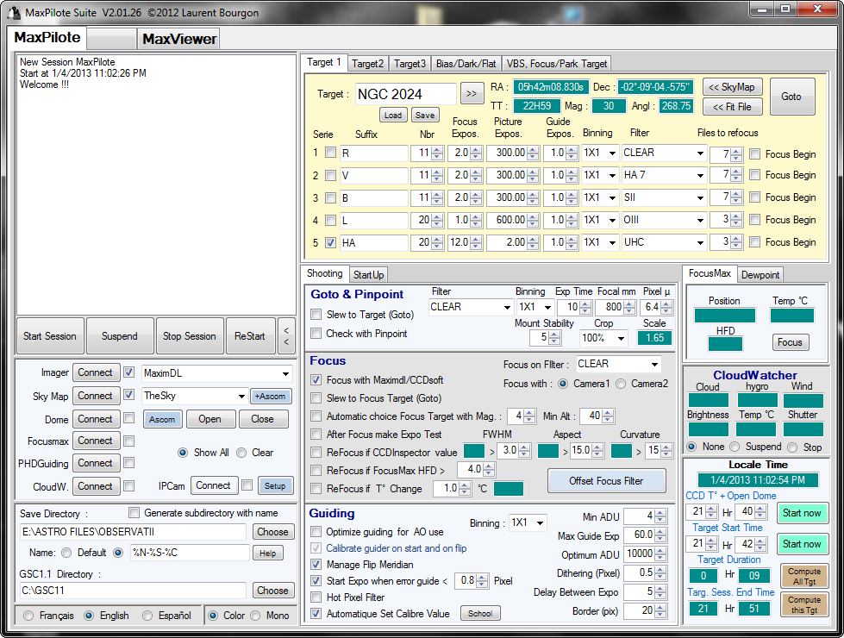844x638 pixels.
Task: Click the << SkyMap button
Action: (732, 87)
